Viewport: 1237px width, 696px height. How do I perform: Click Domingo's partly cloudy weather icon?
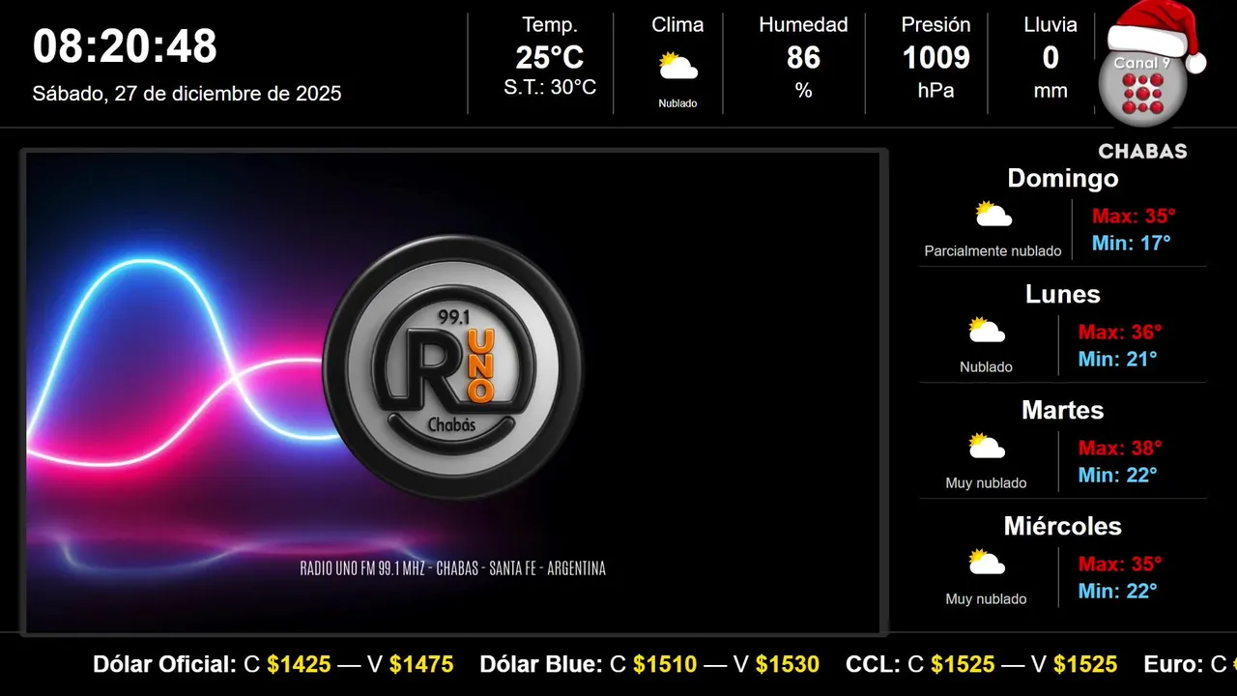pos(992,214)
